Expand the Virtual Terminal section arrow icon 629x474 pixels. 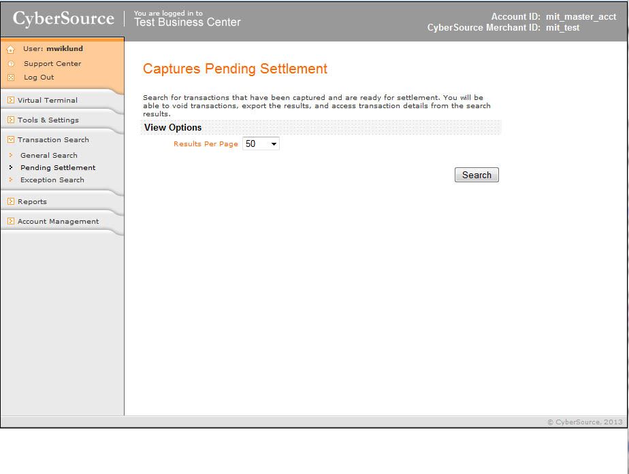[11, 101]
